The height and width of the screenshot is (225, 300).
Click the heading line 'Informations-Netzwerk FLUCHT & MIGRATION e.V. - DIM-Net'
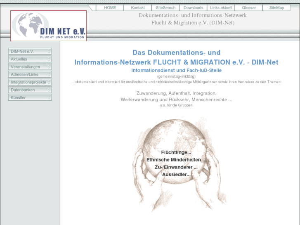click(176, 62)
